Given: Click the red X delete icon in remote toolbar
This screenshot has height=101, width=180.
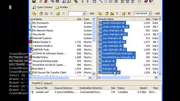Looking at the screenshot, I should [129, 13].
